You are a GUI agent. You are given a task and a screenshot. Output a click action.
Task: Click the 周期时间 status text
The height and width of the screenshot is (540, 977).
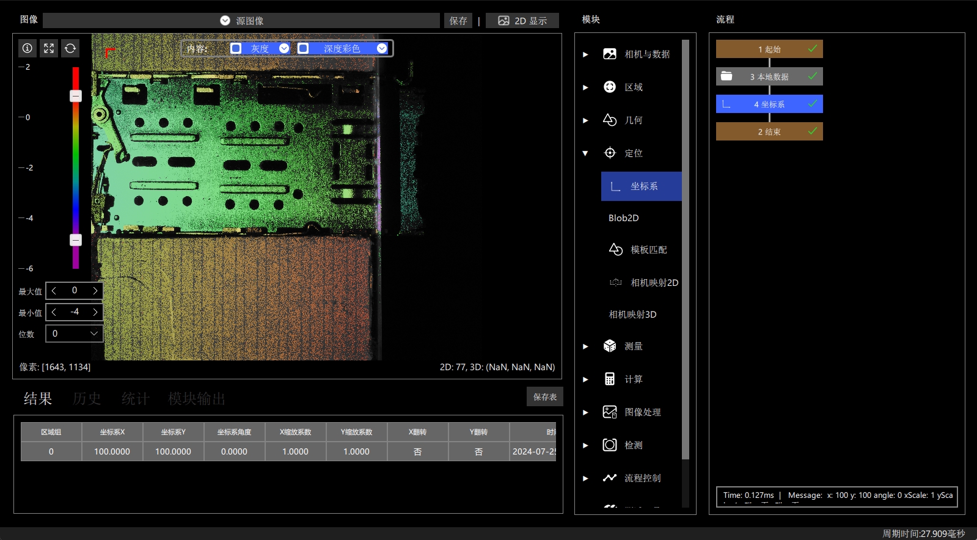pyautogui.click(x=924, y=534)
